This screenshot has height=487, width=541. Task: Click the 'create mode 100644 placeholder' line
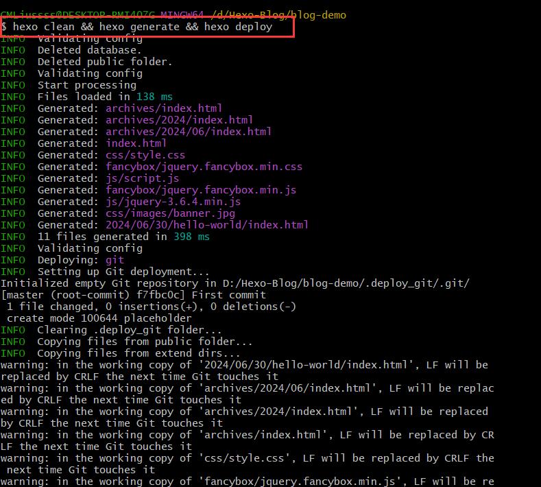(99, 318)
